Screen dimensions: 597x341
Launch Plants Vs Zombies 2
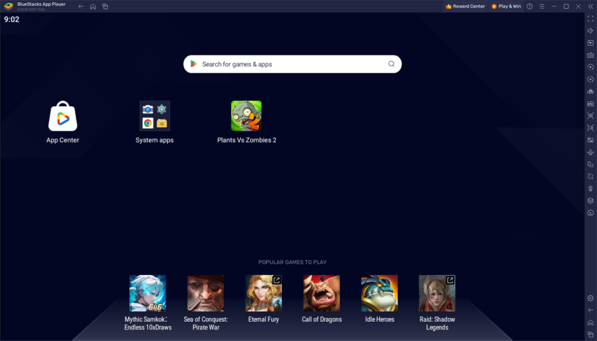click(247, 115)
